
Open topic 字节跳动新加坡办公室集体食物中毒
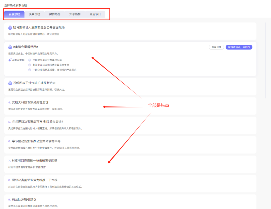35,141
